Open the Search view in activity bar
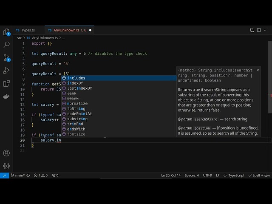272x204 pixels. point(6,45)
